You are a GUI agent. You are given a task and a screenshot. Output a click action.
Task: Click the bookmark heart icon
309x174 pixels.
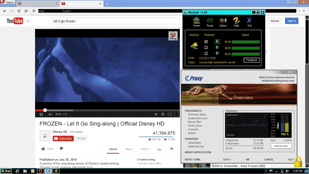304,11
